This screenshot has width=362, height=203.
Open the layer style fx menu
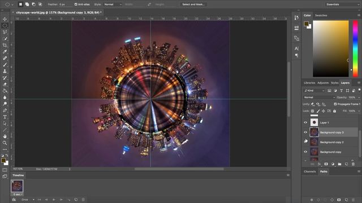(x=319, y=164)
